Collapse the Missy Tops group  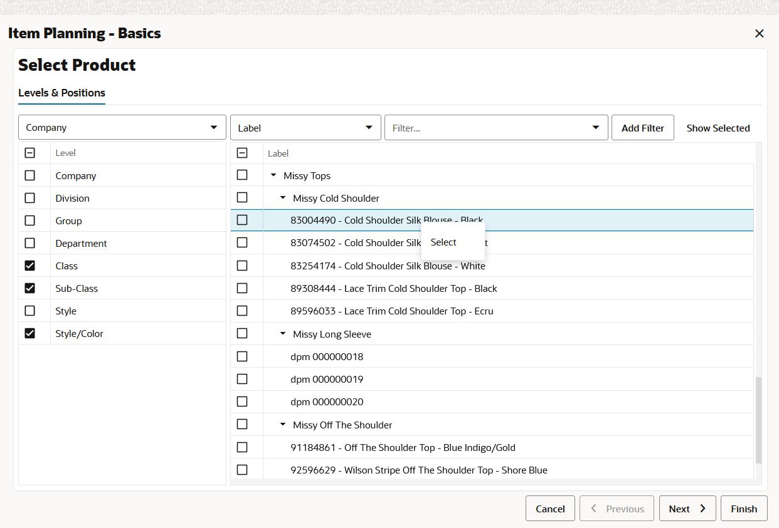coord(272,175)
